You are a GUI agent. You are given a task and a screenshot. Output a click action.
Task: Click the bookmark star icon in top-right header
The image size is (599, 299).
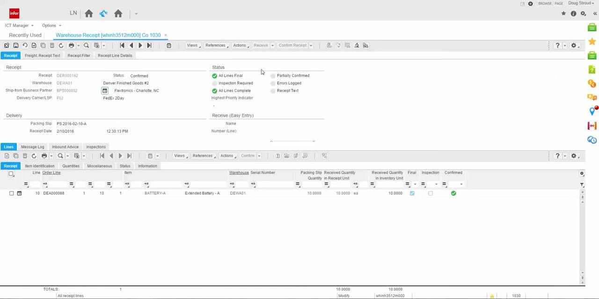tap(563, 14)
